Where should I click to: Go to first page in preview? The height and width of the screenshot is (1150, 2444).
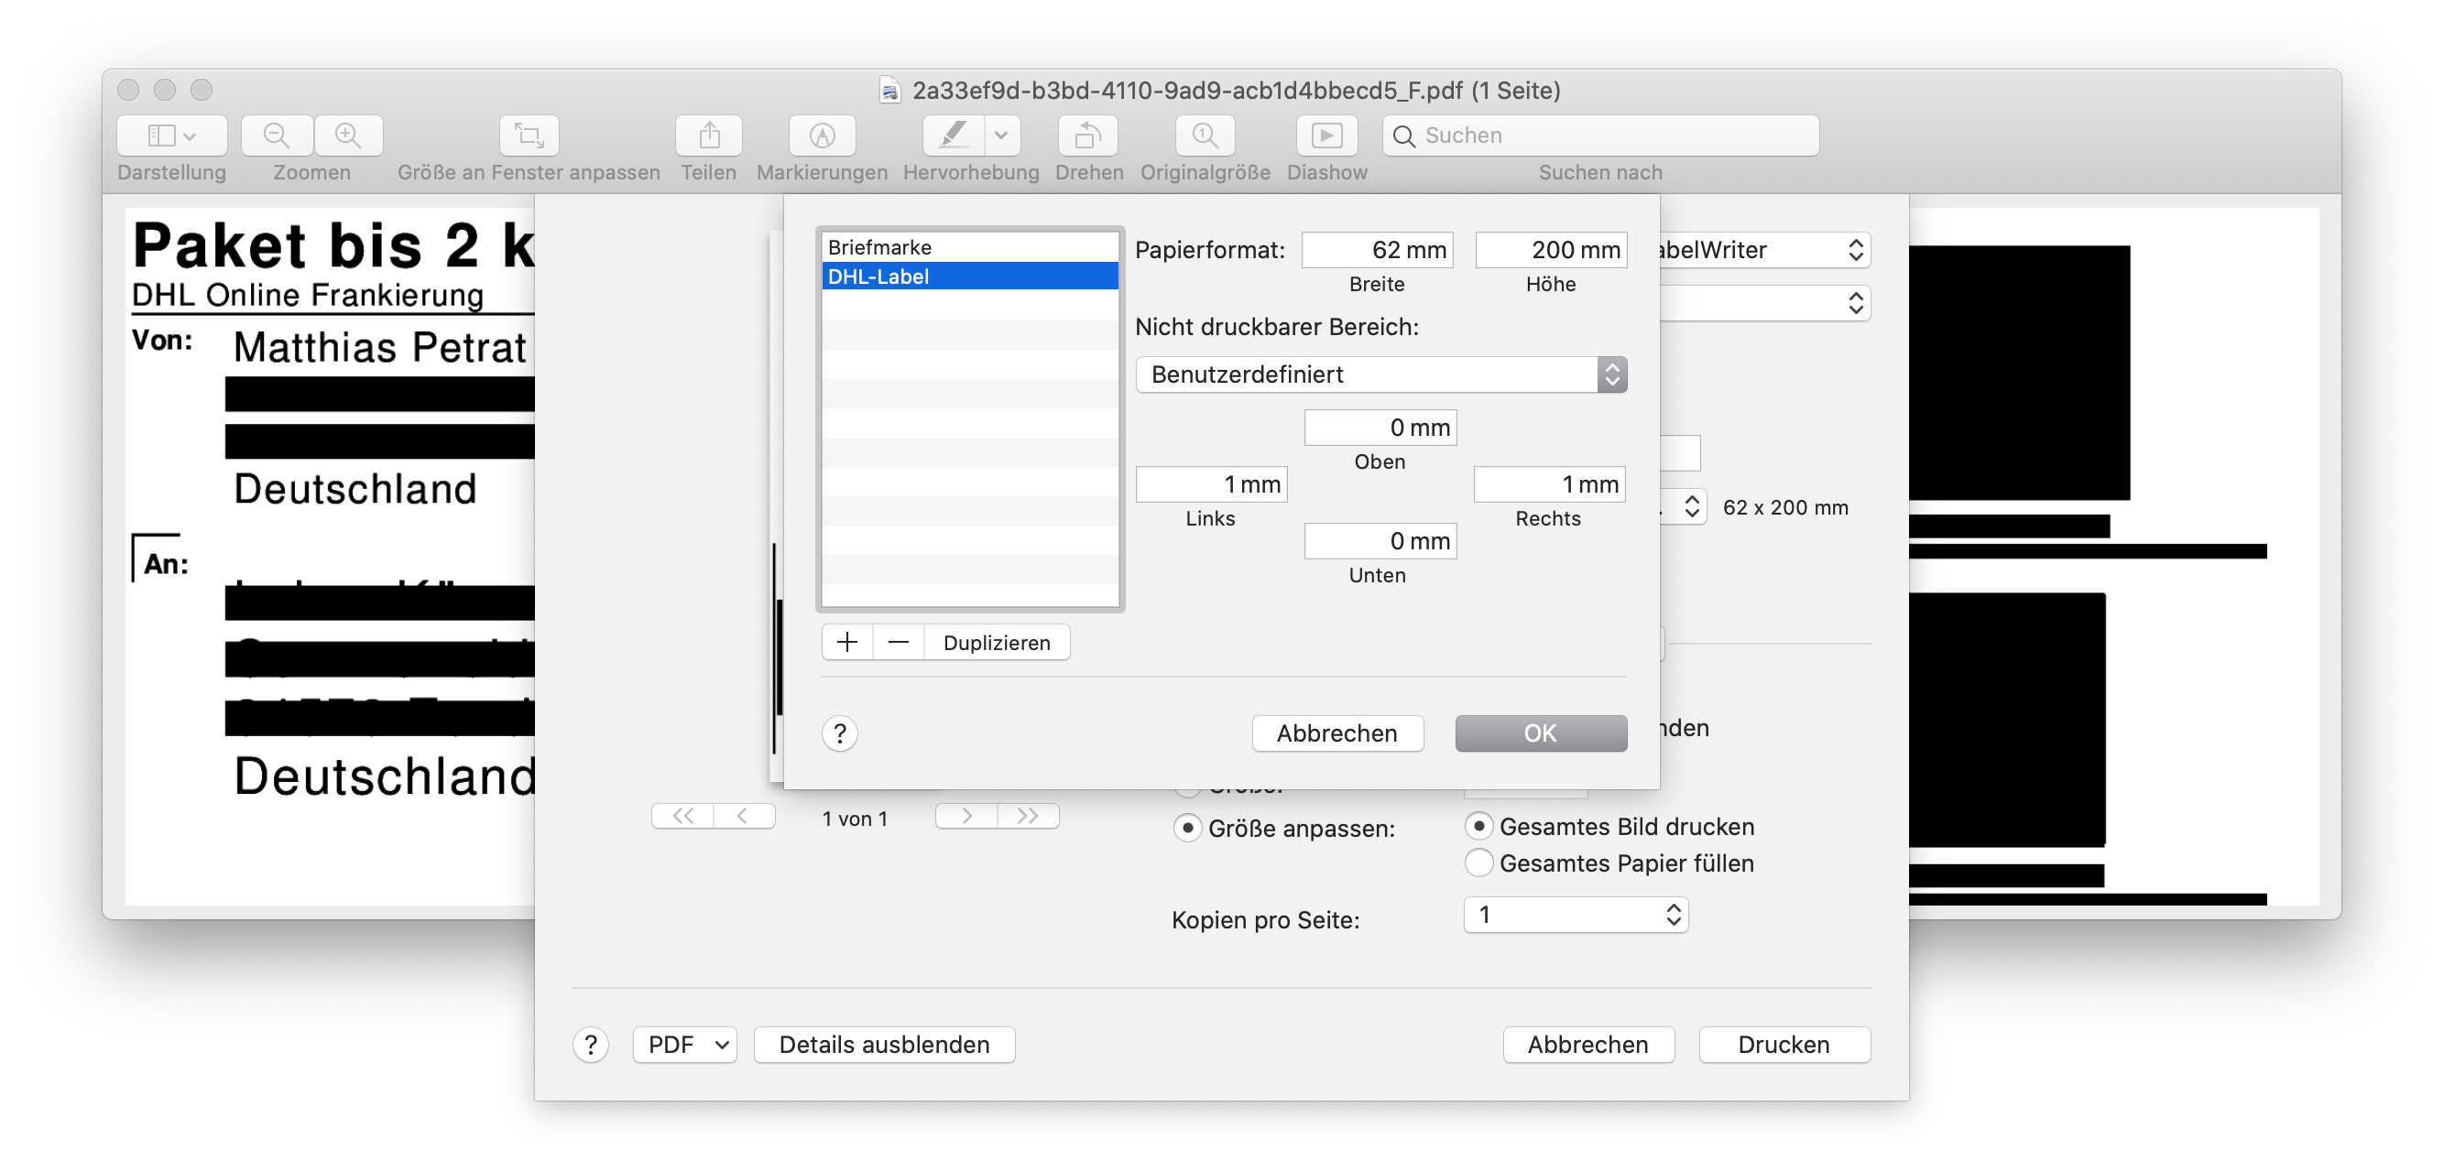pyautogui.click(x=682, y=817)
